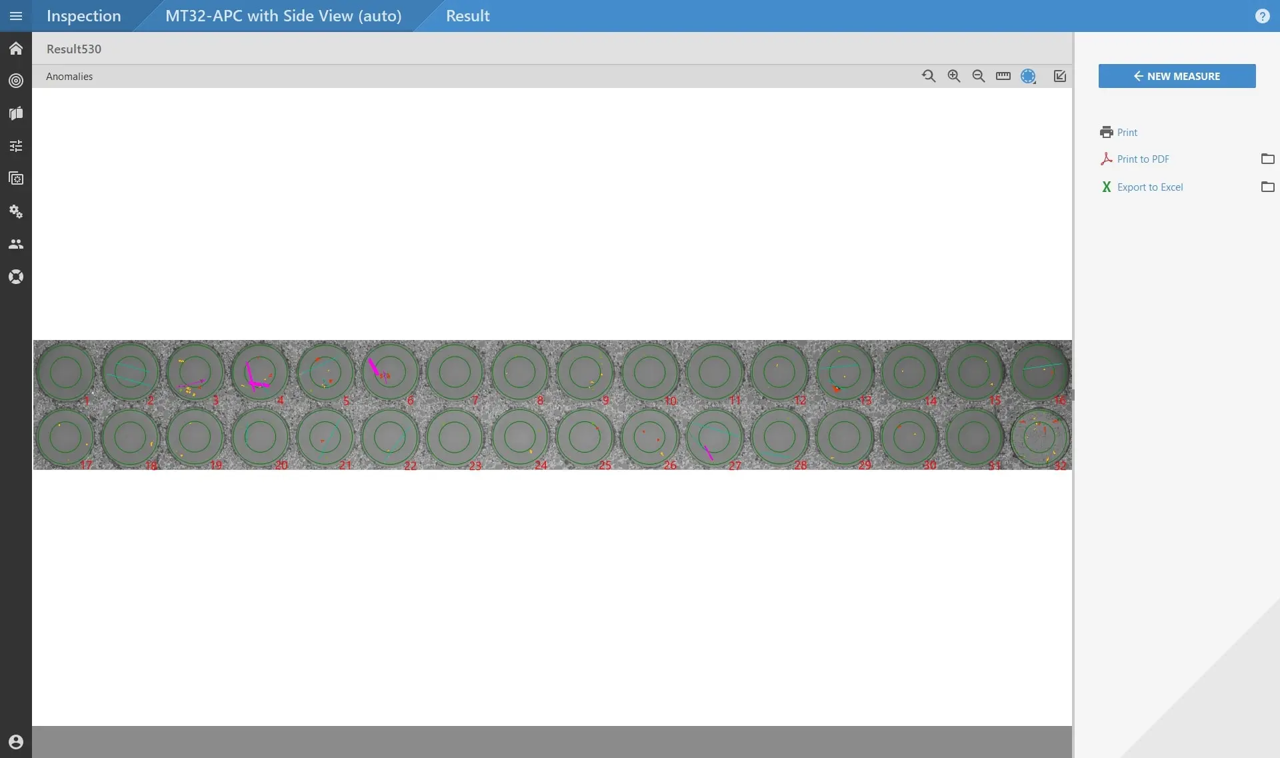
Task: Select the ruler measurement tool
Action: (x=1003, y=76)
